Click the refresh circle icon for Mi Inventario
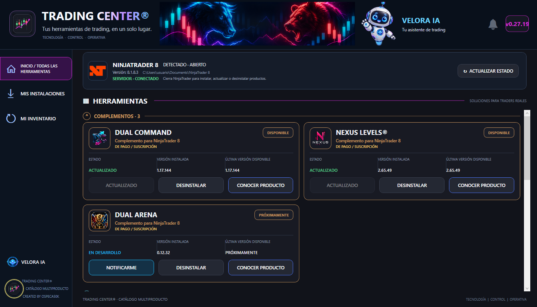 tap(11, 118)
